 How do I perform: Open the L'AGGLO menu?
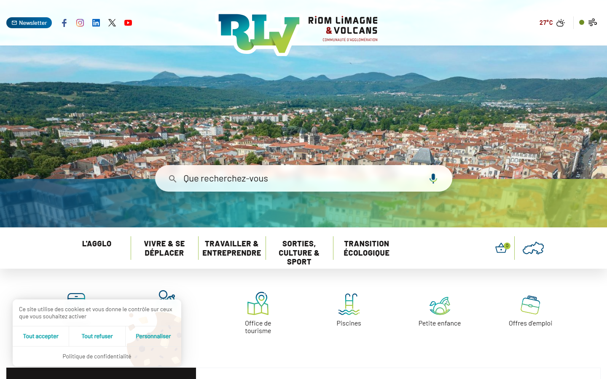[97, 244]
